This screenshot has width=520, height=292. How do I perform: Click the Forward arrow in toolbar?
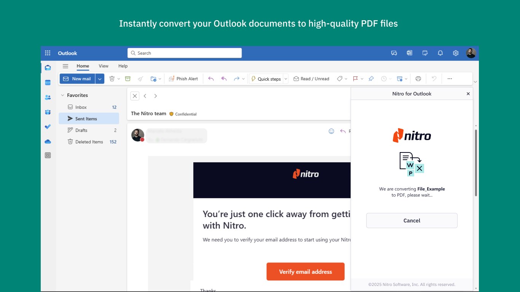236,79
